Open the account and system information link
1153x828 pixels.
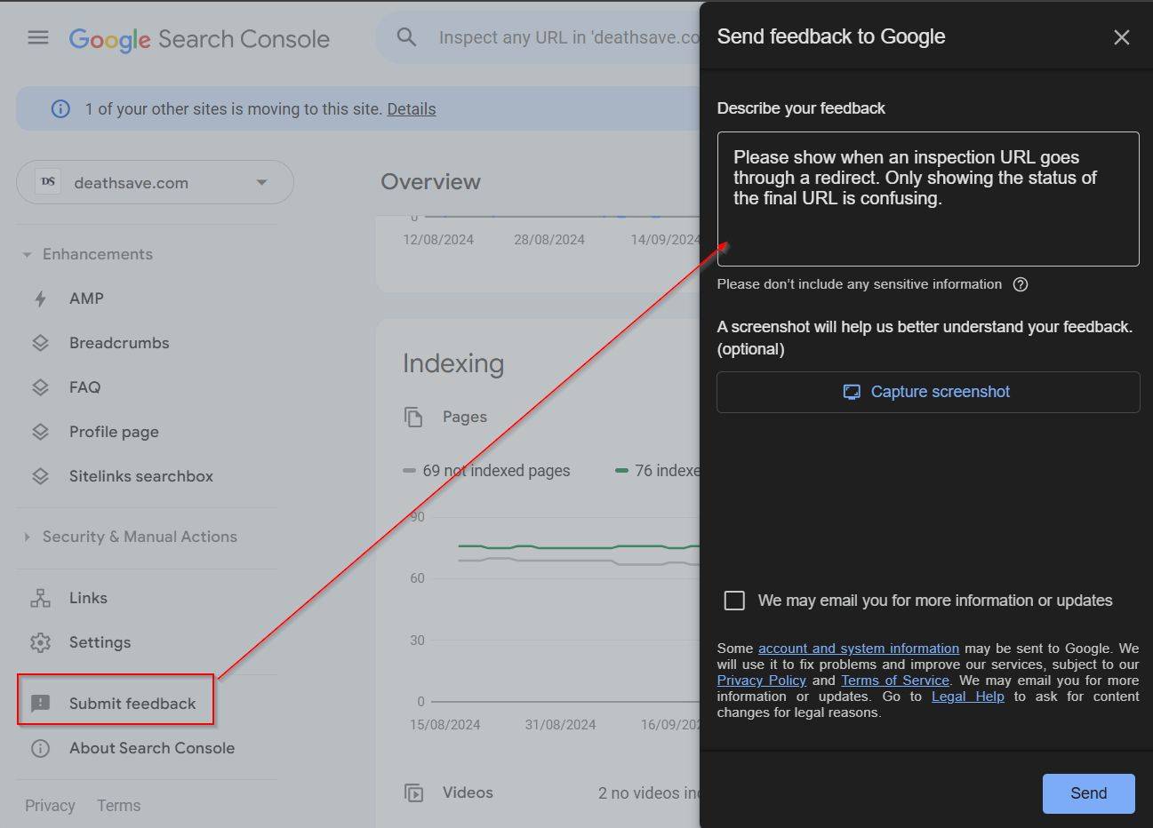[x=859, y=649]
